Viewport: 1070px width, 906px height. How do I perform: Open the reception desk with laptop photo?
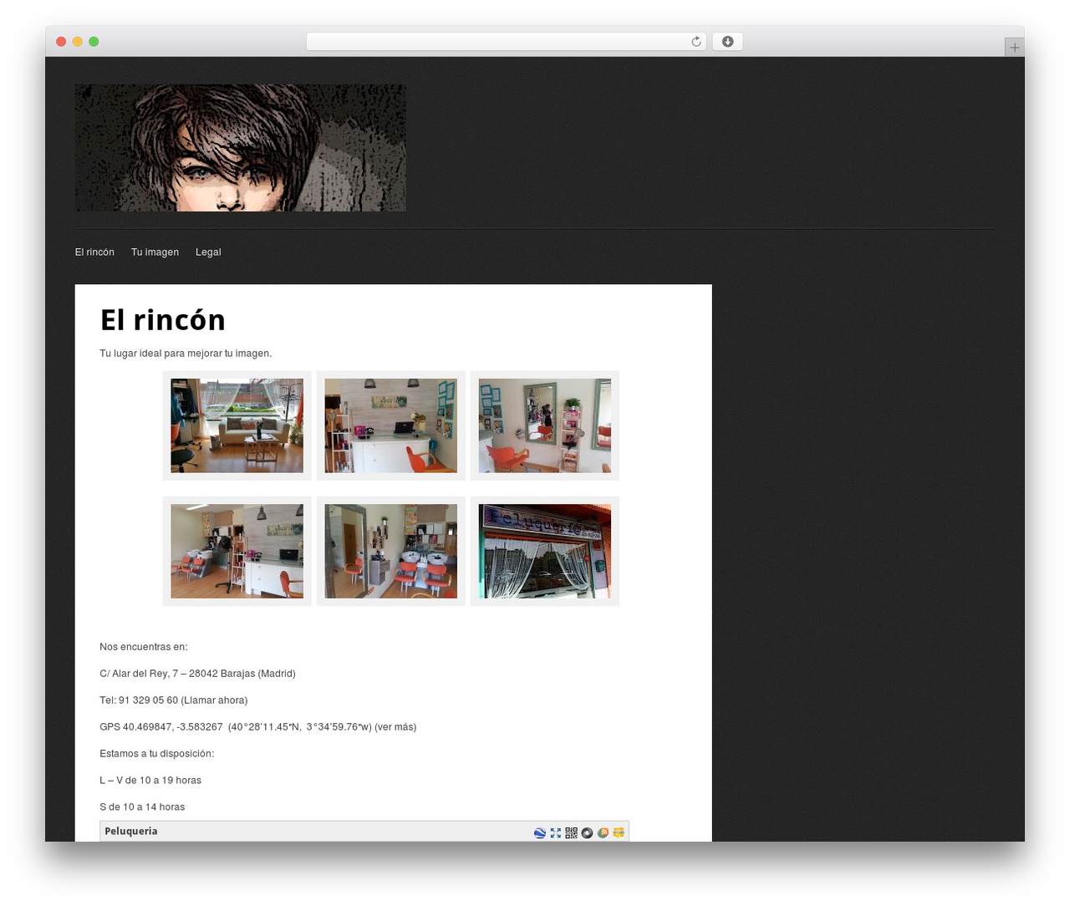pyautogui.click(x=391, y=425)
